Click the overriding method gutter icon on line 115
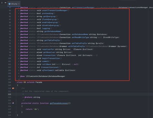The image size is (153, 118). pos(13,103)
